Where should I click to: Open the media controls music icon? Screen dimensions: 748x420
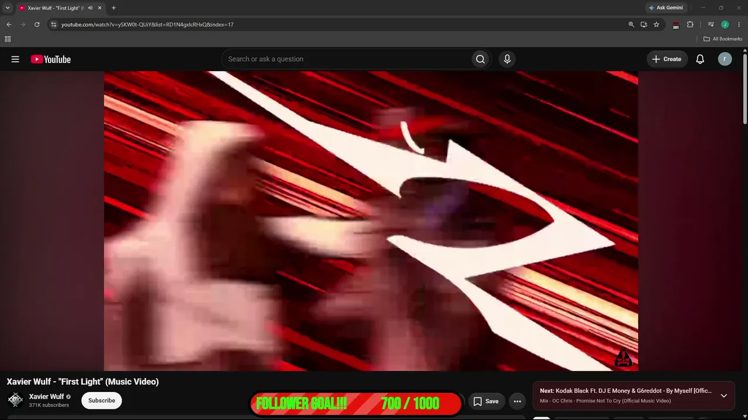711,24
